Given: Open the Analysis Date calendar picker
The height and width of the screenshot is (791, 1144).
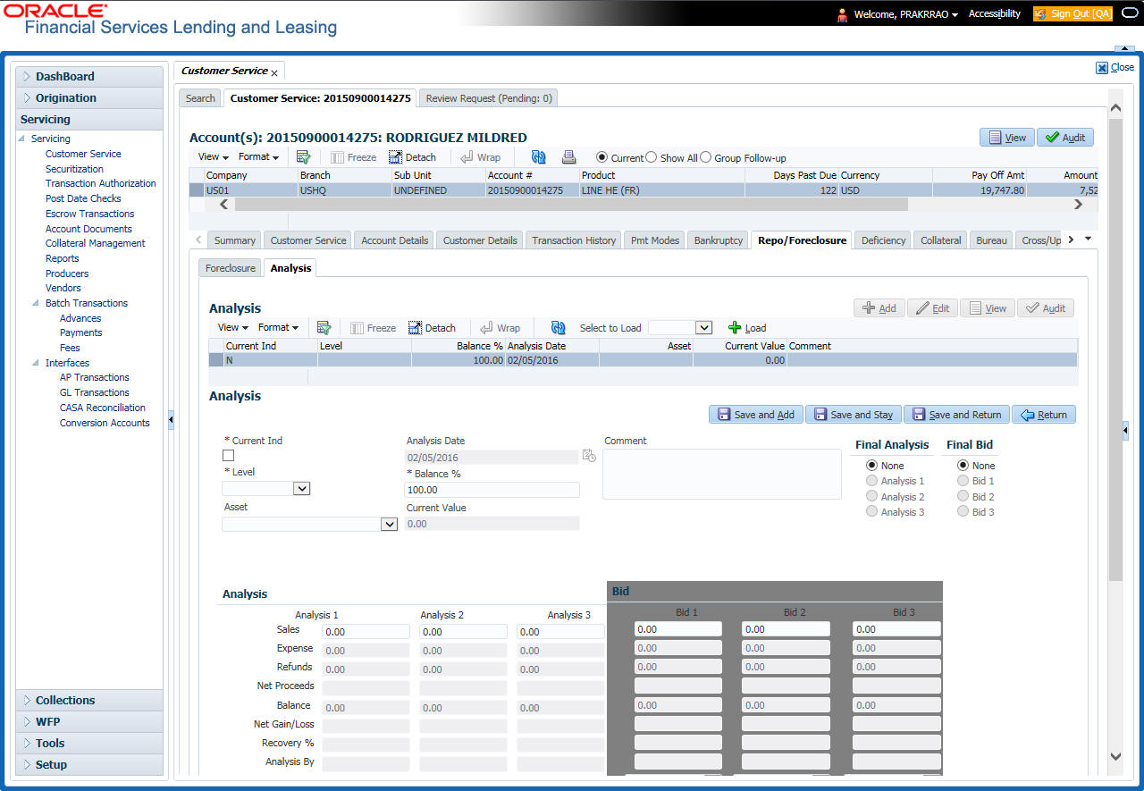Looking at the screenshot, I should 589,456.
